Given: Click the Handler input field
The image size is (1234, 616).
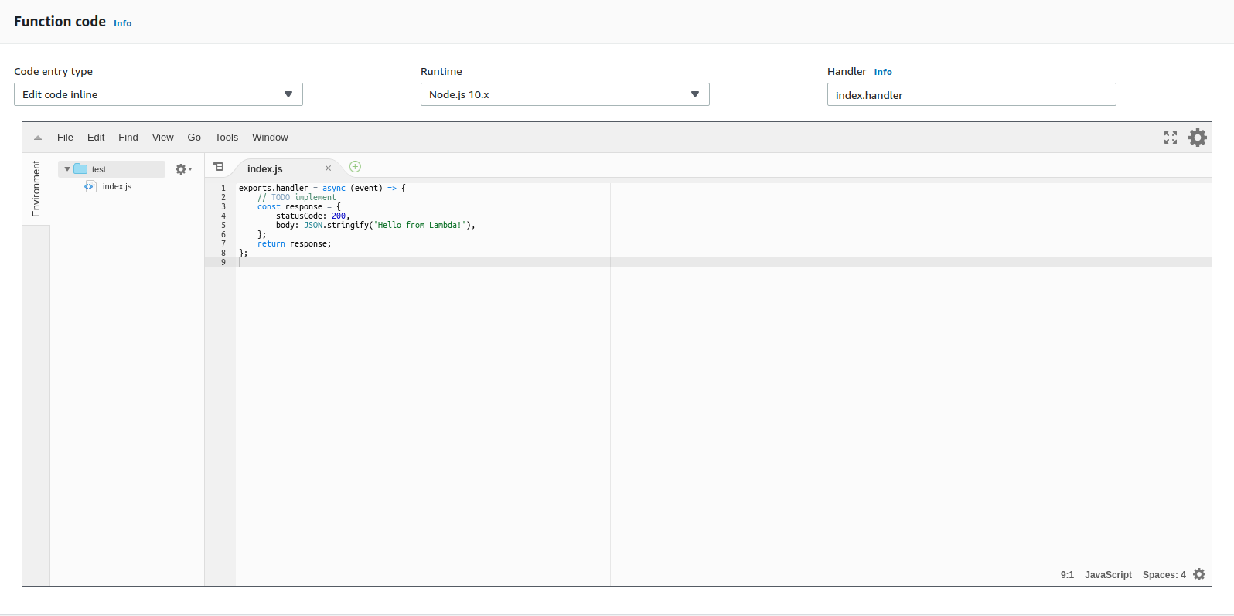Looking at the screenshot, I should tap(971, 94).
